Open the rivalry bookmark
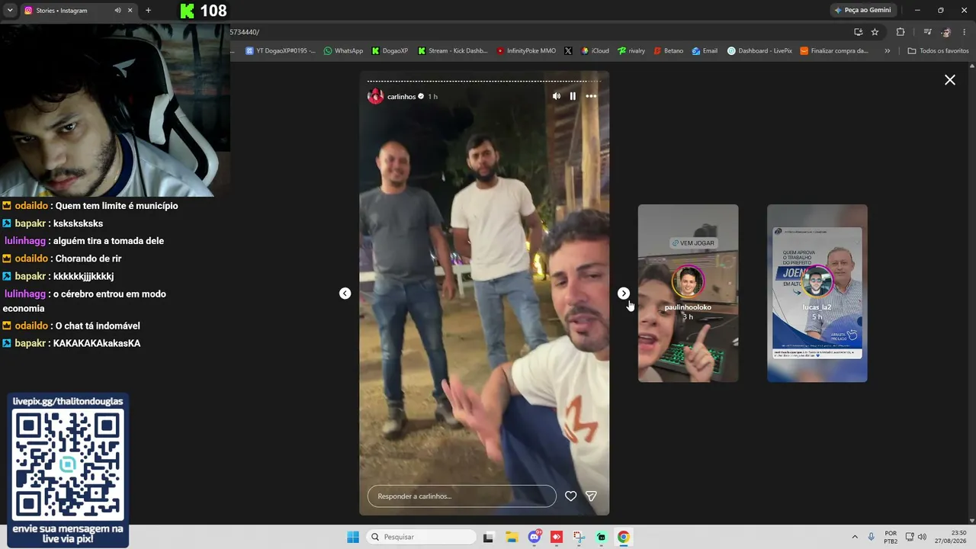Screen dimensions: 976x549 631,51
